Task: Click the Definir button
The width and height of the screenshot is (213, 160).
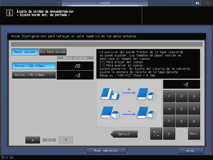Action: pyautogui.click(x=124, y=134)
